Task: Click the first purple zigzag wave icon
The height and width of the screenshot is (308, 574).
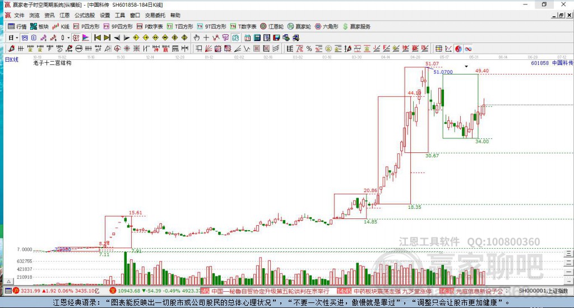Action: (44, 38)
